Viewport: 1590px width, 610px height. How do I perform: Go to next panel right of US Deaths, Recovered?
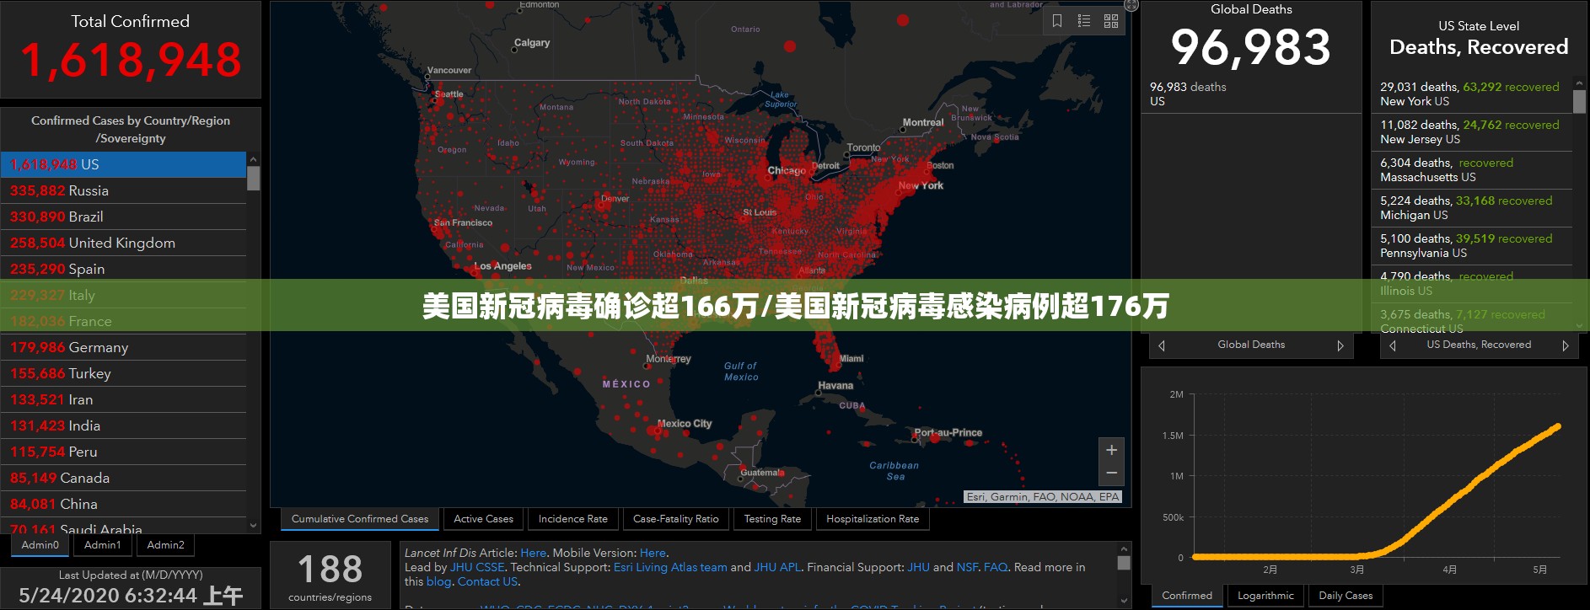[1566, 345]
